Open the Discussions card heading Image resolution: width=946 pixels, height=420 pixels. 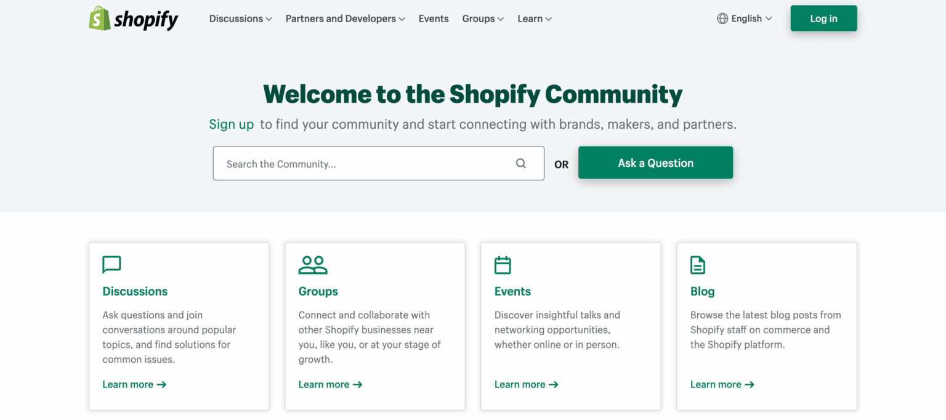pyautogui.click(x=135, y=291)
